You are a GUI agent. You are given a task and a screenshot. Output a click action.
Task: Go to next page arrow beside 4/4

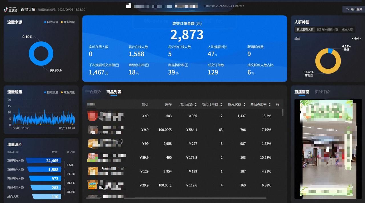pyautogui.click(x=360, y=38)
